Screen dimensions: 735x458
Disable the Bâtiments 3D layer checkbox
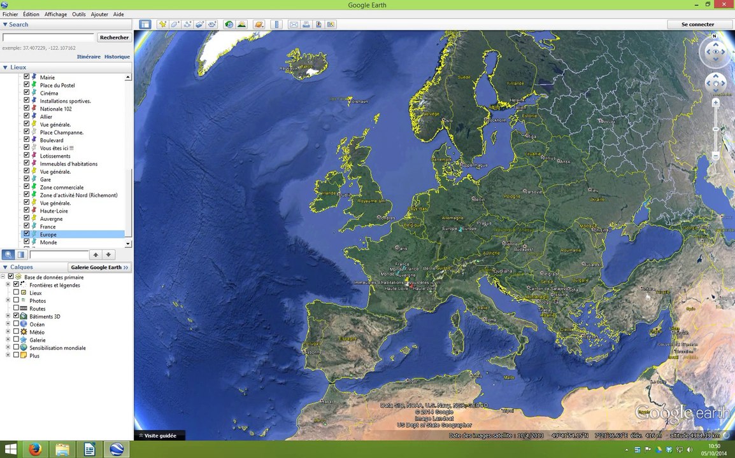click(16, 316)
